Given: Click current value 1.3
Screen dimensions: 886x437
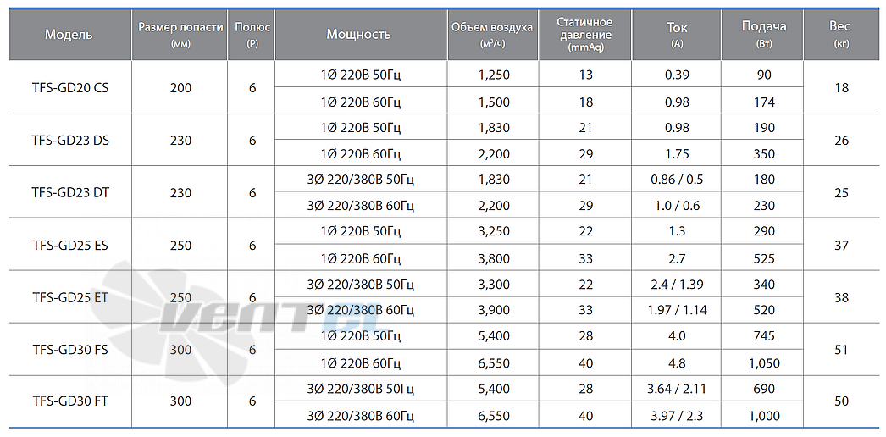Looking at the screenshot, I should click(x=677, y=231).
